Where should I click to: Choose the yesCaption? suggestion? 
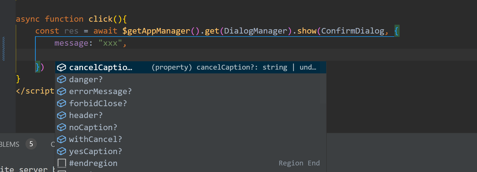191,151
